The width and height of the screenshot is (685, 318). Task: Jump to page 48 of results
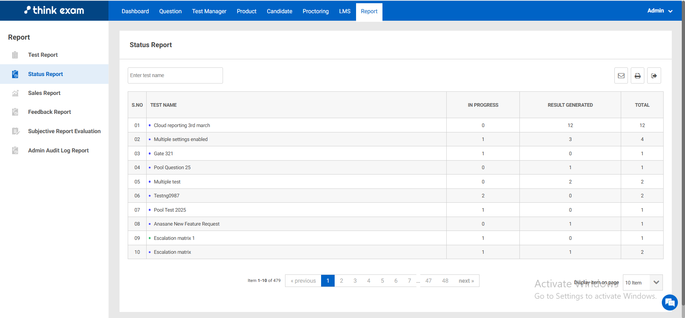pos(445,281)
